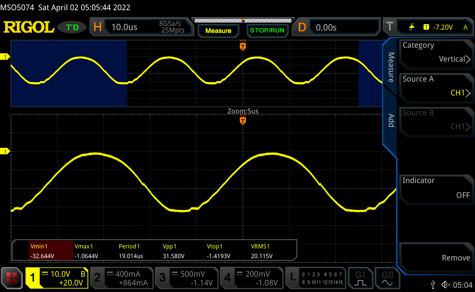
Task: Click the 25Mpts memory depth readout
Action: (173, 30)
